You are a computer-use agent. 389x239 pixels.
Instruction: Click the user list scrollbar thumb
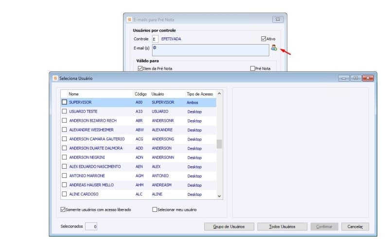click(219, 144)
